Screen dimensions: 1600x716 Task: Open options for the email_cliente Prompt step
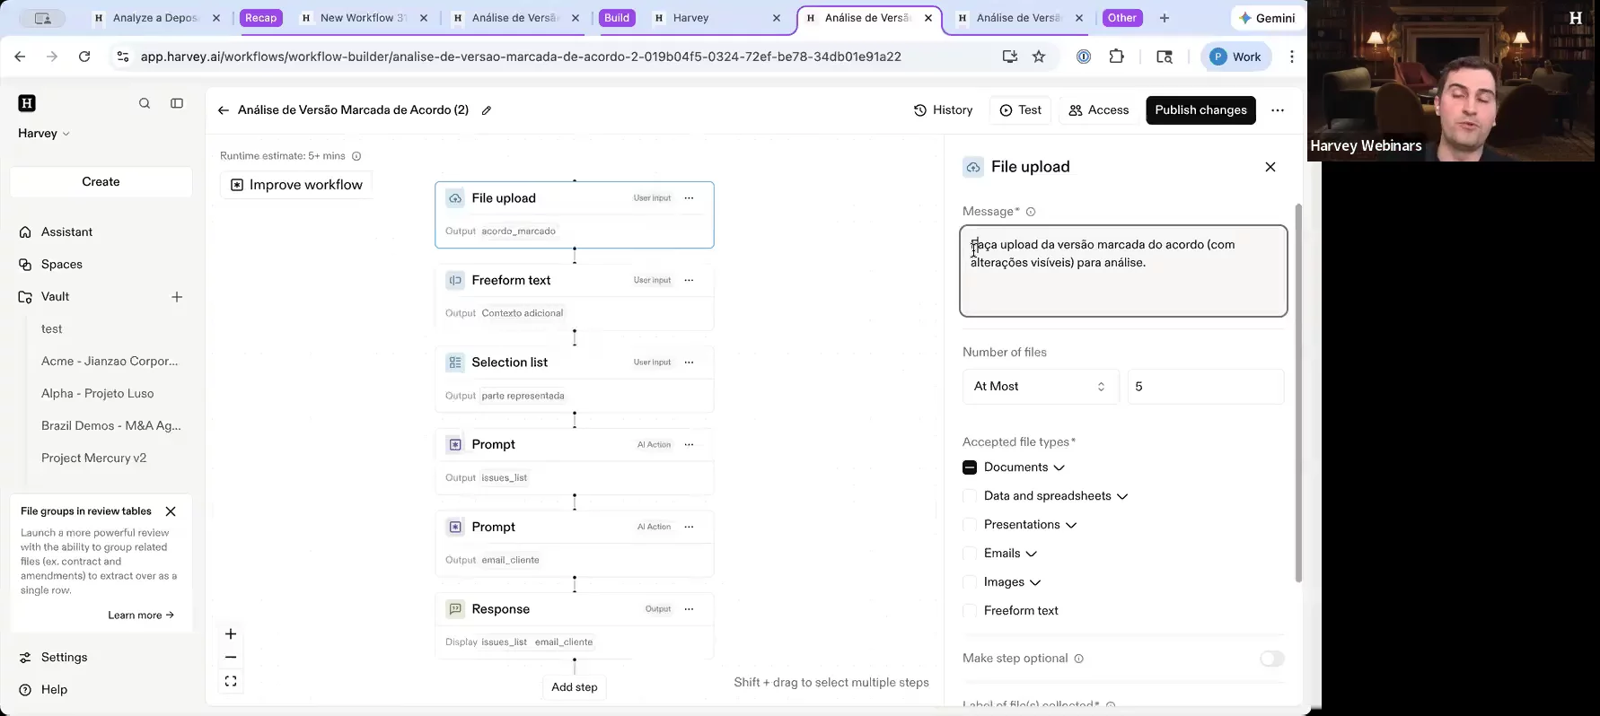pyautogui.click(x=689, y=527)
